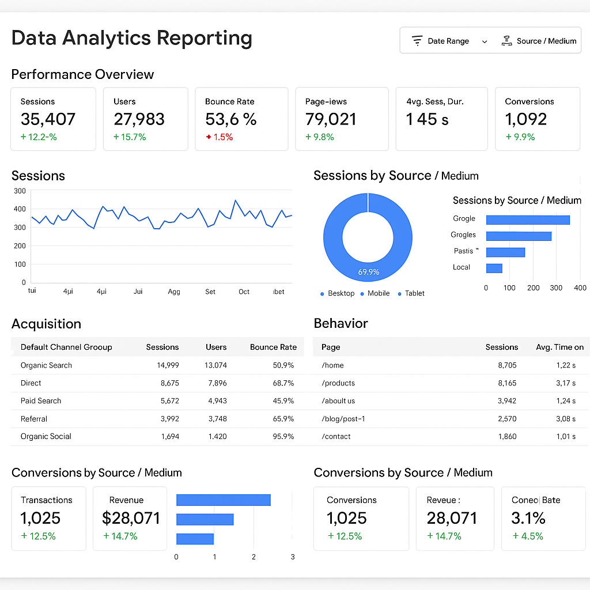Click the 3,08 s time cell
This screenshot has width=590, height=590.
pos(566,419)
